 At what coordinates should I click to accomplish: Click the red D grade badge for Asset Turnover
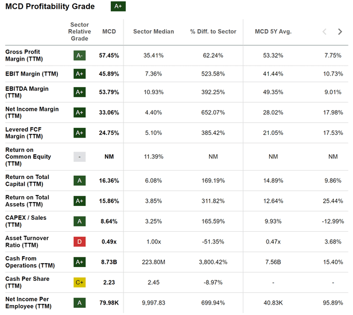tap(80, 241)
